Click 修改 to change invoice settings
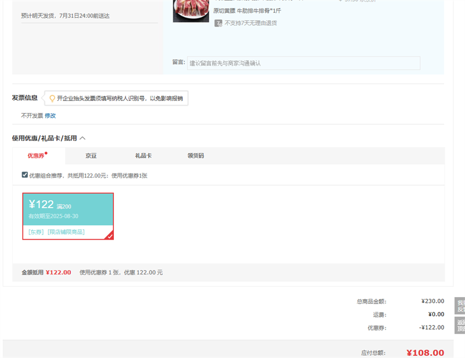Image resolution: width=465 pixels, height=358 pixels. coord(51,115)
